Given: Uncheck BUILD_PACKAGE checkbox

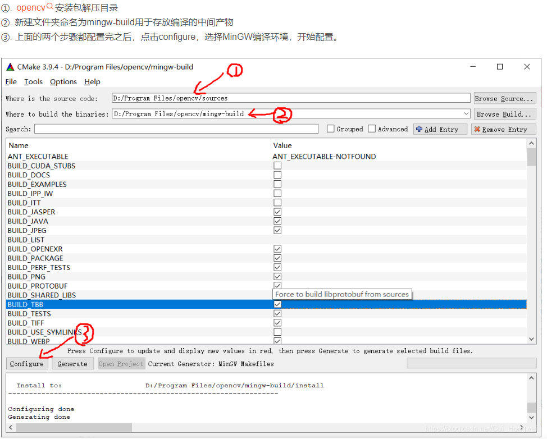Looking at the screenshot, I should 277,258.
